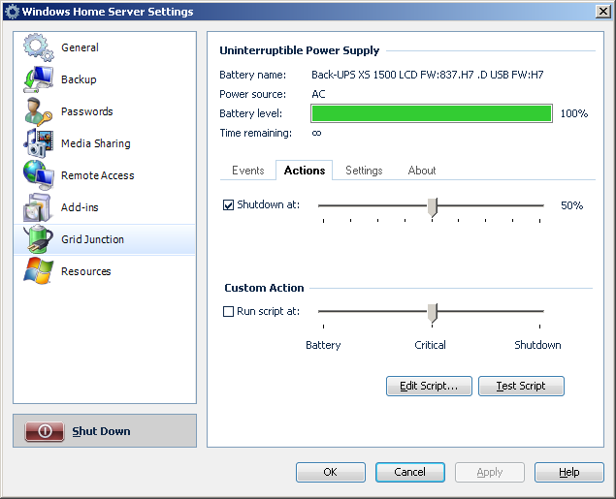Click the title bar gear icon
616x499 pixels.
pos(12,12)
